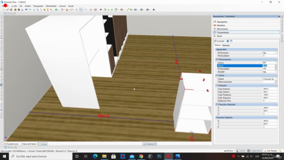284x160 pixels.
Task: Switch to the Datos del Cliente tab
Action: 28,144
